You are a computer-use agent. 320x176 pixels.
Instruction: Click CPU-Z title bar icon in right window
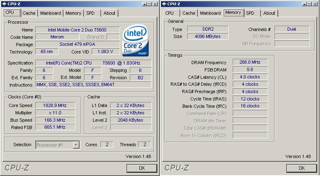[x=164, y=4]
